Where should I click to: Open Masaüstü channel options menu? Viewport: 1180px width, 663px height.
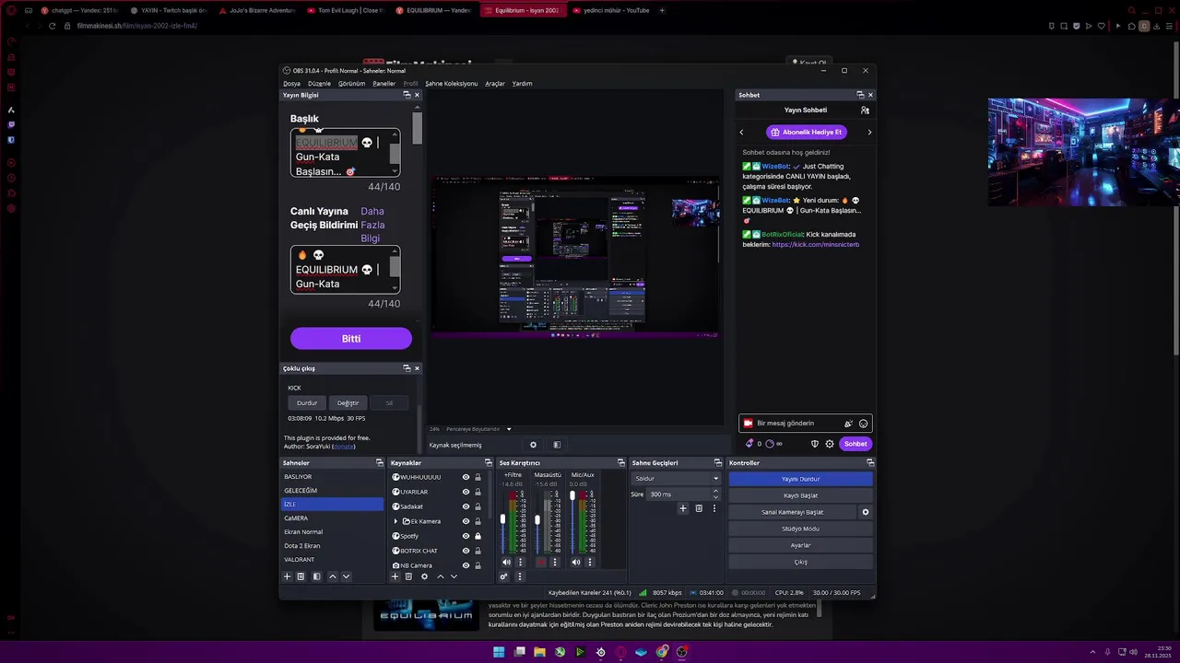click(555, 562)
